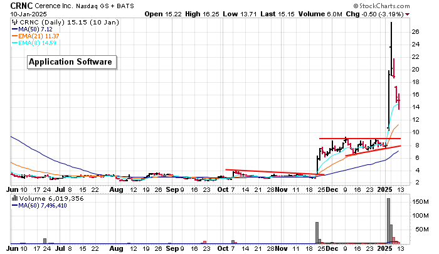Viewport: 439px width, 254px height.
Task: Click the red down-arrow change indicator
Action: (x=408, y=14)
